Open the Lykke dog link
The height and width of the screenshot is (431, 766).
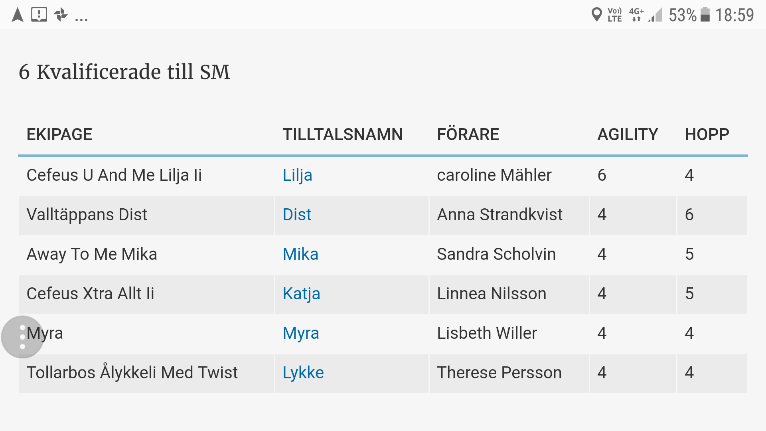click(x=303, y=373)
